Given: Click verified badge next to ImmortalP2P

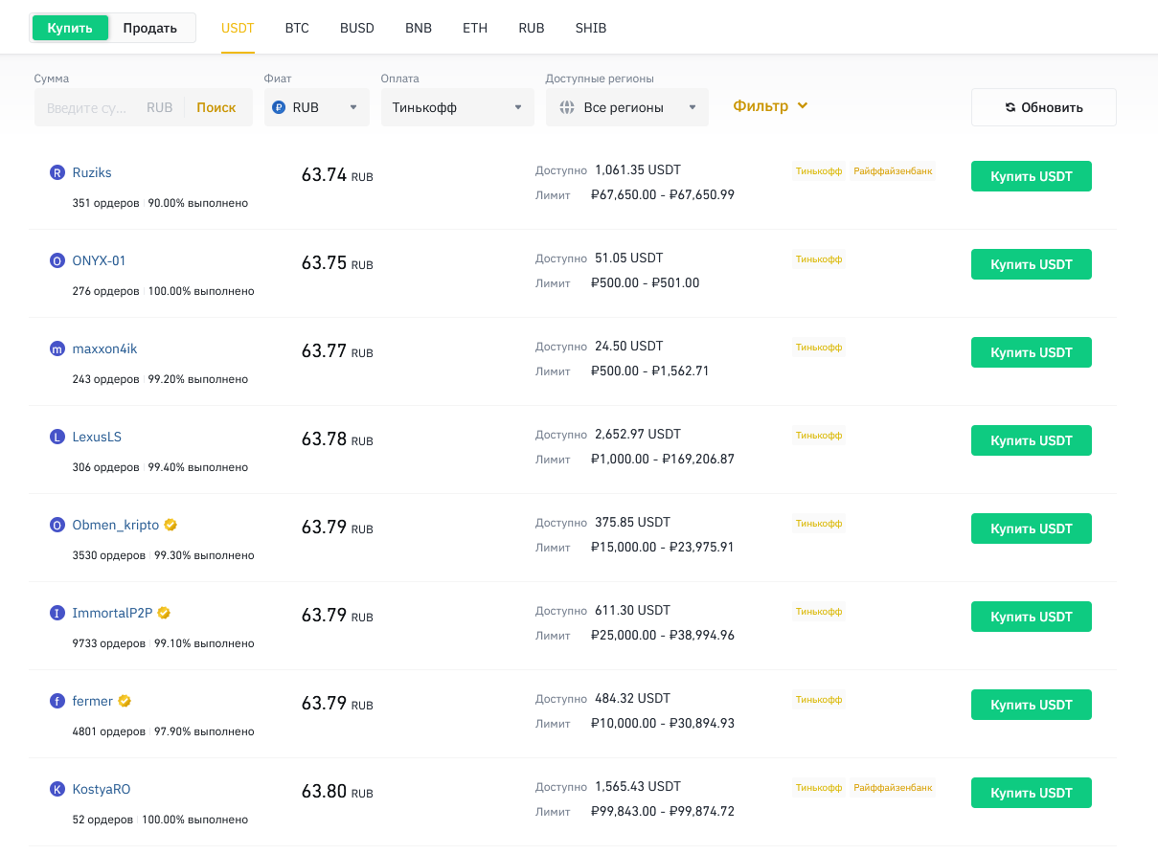Looking at the screenshot, I should pyautogui.click(x=164, y=613).
